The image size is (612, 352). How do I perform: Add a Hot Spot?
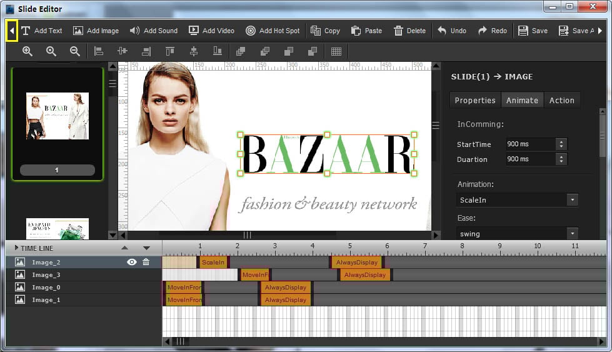pyautogui.click(x=273, y=31)
